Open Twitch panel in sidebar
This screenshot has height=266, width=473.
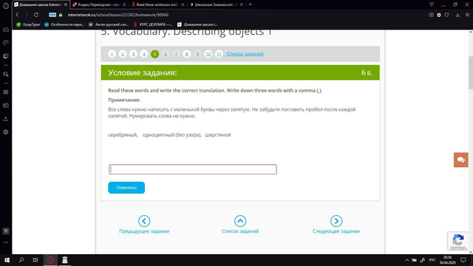coord(6,56)
